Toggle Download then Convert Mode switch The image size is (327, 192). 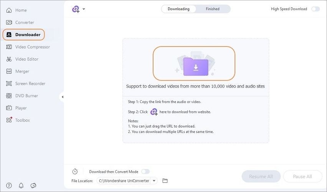click(145, 172)
